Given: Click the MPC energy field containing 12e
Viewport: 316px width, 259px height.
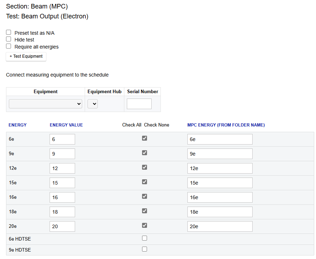Looking at the screenshot, I should (220, 168).
